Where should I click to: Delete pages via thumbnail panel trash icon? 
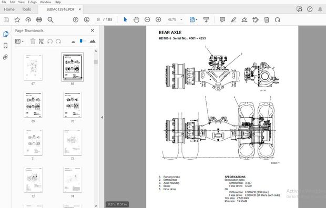pos(33,41)
